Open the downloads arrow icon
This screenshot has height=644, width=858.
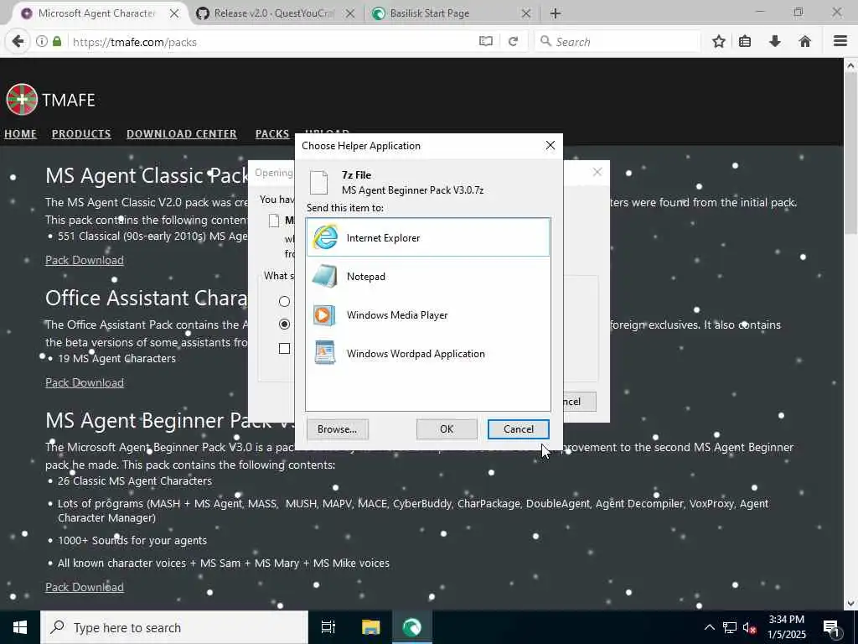pos(775,42)
